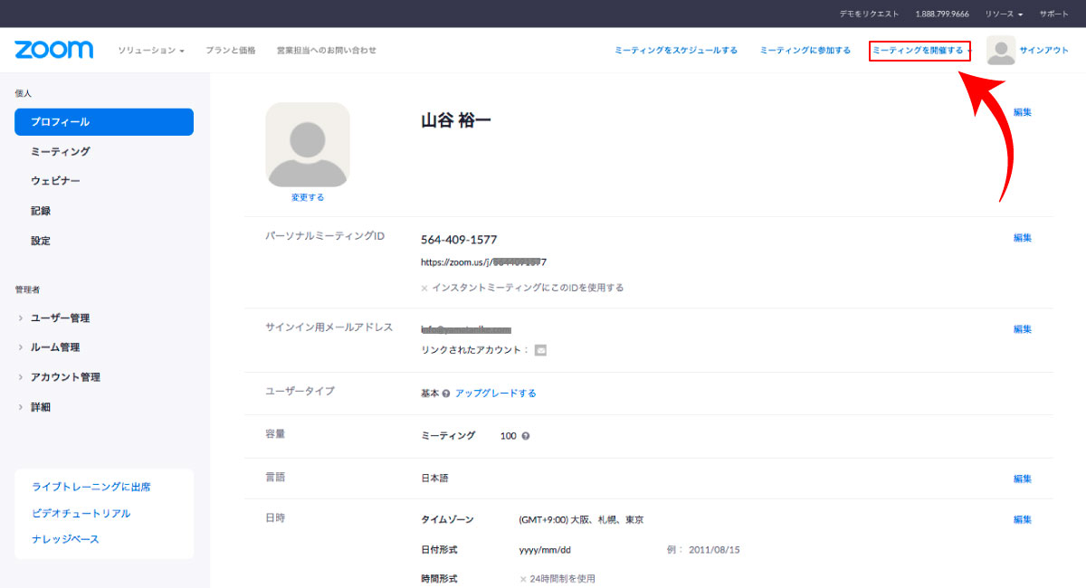
Task: Open ミーティング in sidebar
Action: 61,152
